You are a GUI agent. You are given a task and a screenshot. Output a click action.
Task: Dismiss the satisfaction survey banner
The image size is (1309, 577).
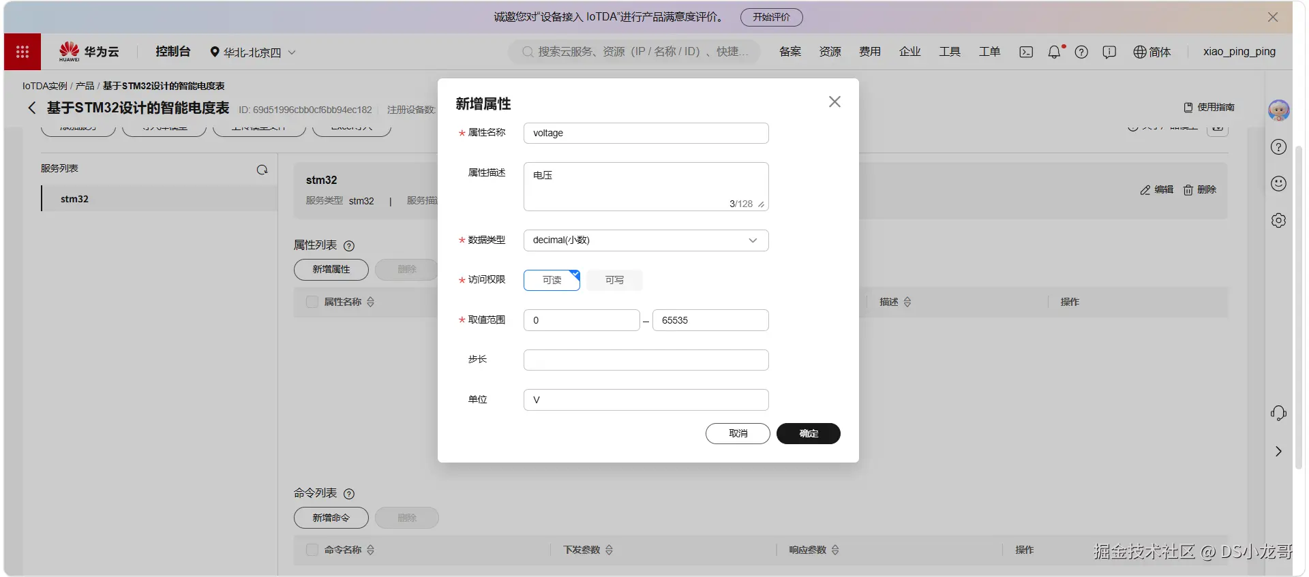pos(1272,17)
